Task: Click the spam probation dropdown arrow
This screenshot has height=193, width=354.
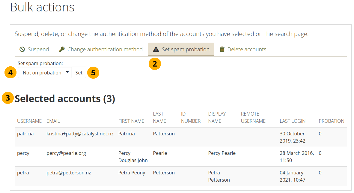Action: (x=67, y=72)
